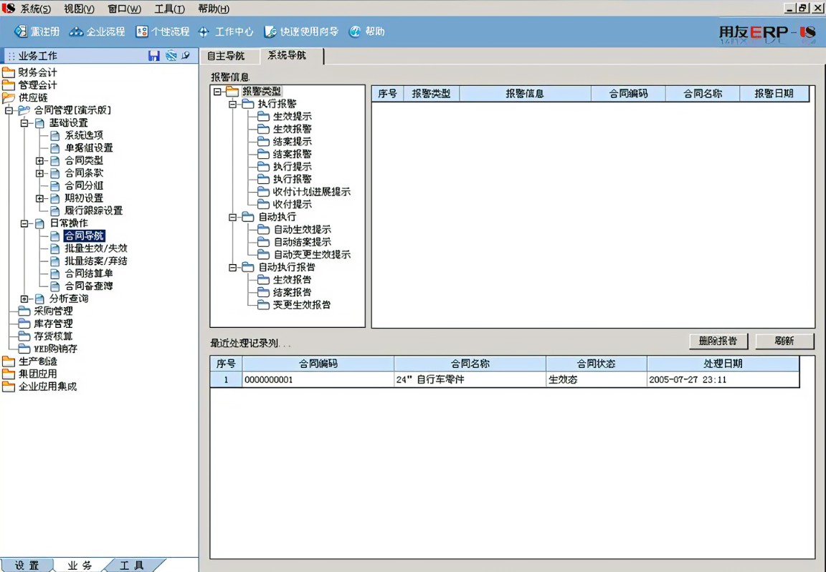Click the search icon in 业务工作 header

(x=186, y=55)
